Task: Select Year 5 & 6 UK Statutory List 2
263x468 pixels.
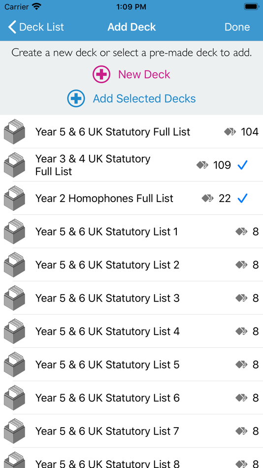Action: pyautogui.click(x=131, y=265)
